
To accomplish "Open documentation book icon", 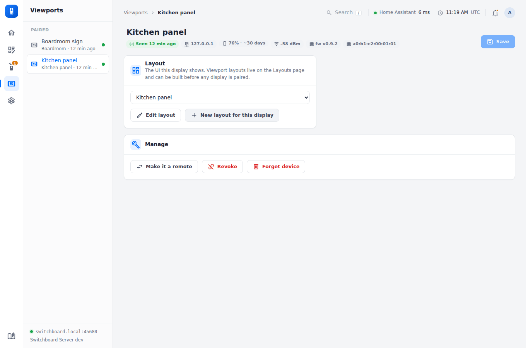I will [12, 336].
